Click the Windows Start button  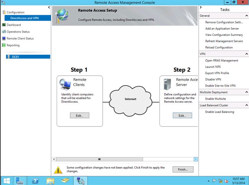[6, 180]
